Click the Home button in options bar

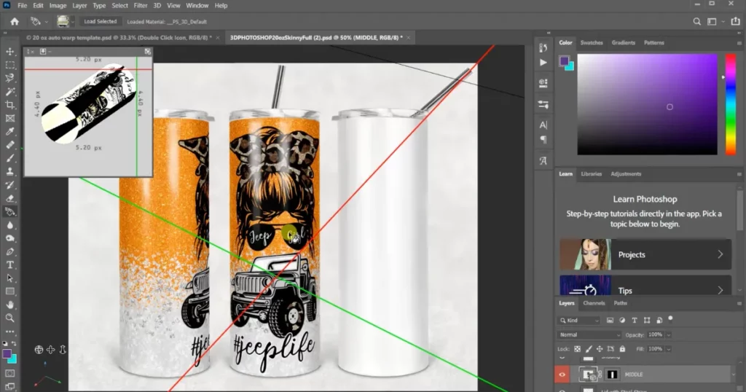point(15,21)
